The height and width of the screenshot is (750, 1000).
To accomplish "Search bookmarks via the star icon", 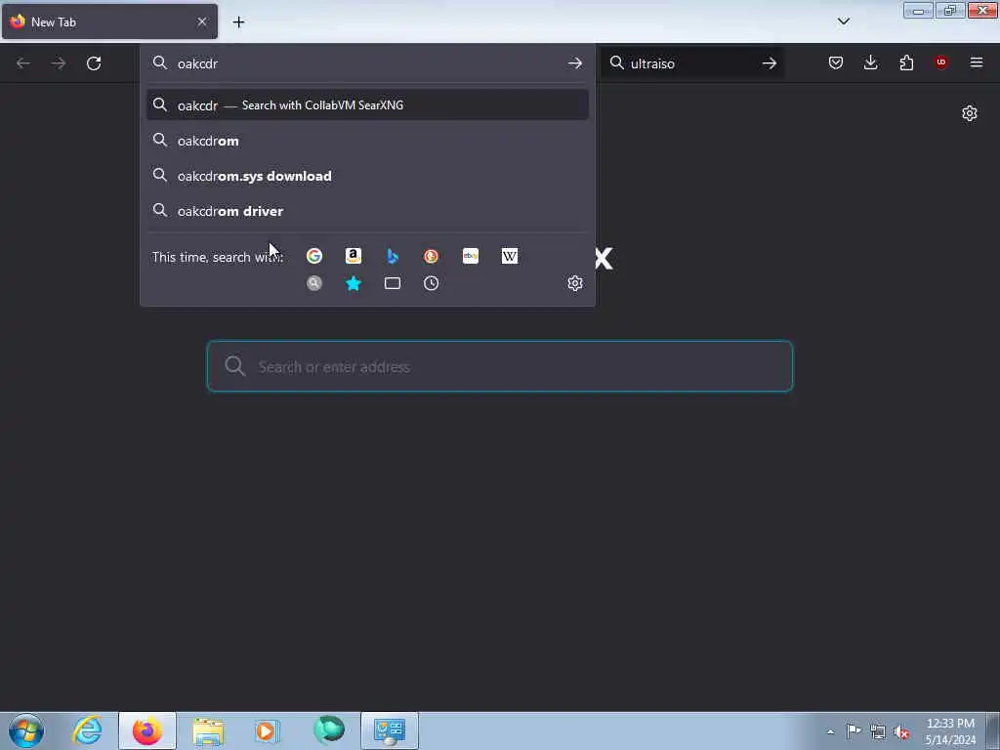I will coord(354,283).
